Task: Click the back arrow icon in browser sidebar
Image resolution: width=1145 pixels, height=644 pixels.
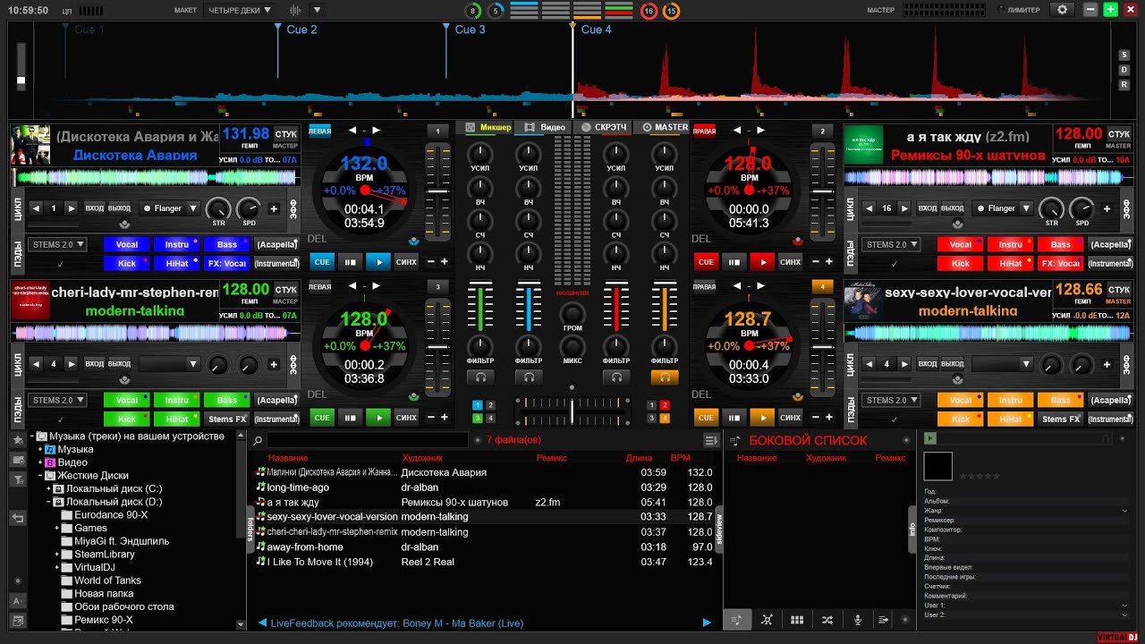Action: coord(17,518)
